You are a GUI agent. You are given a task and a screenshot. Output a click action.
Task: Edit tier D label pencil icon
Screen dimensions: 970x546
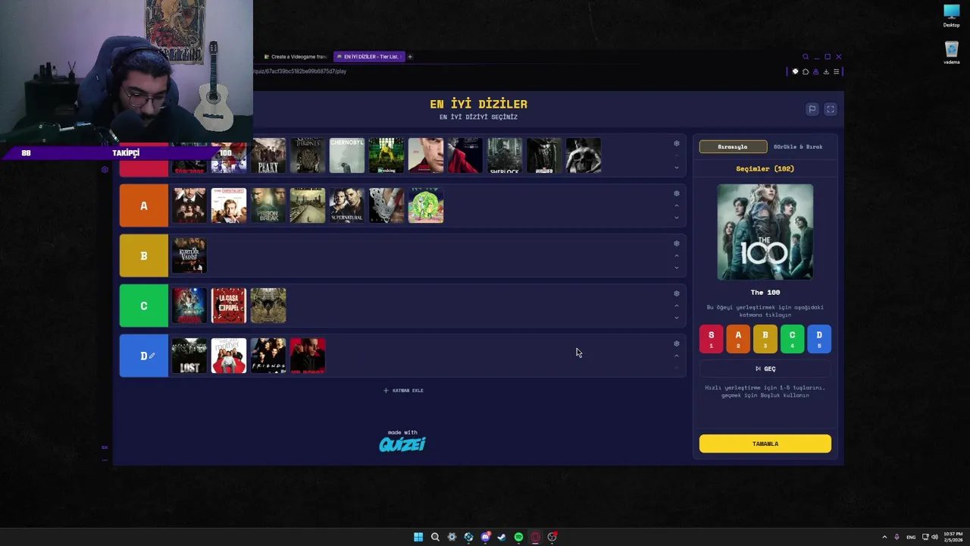coord(152,356)
